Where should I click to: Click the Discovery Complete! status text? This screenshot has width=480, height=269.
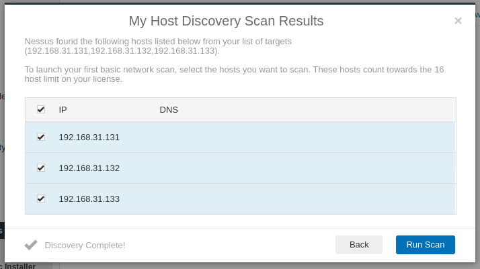click(85, 245)
